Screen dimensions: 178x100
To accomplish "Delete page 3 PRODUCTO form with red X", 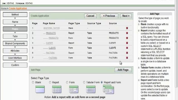I will click(x=127, y=38).
